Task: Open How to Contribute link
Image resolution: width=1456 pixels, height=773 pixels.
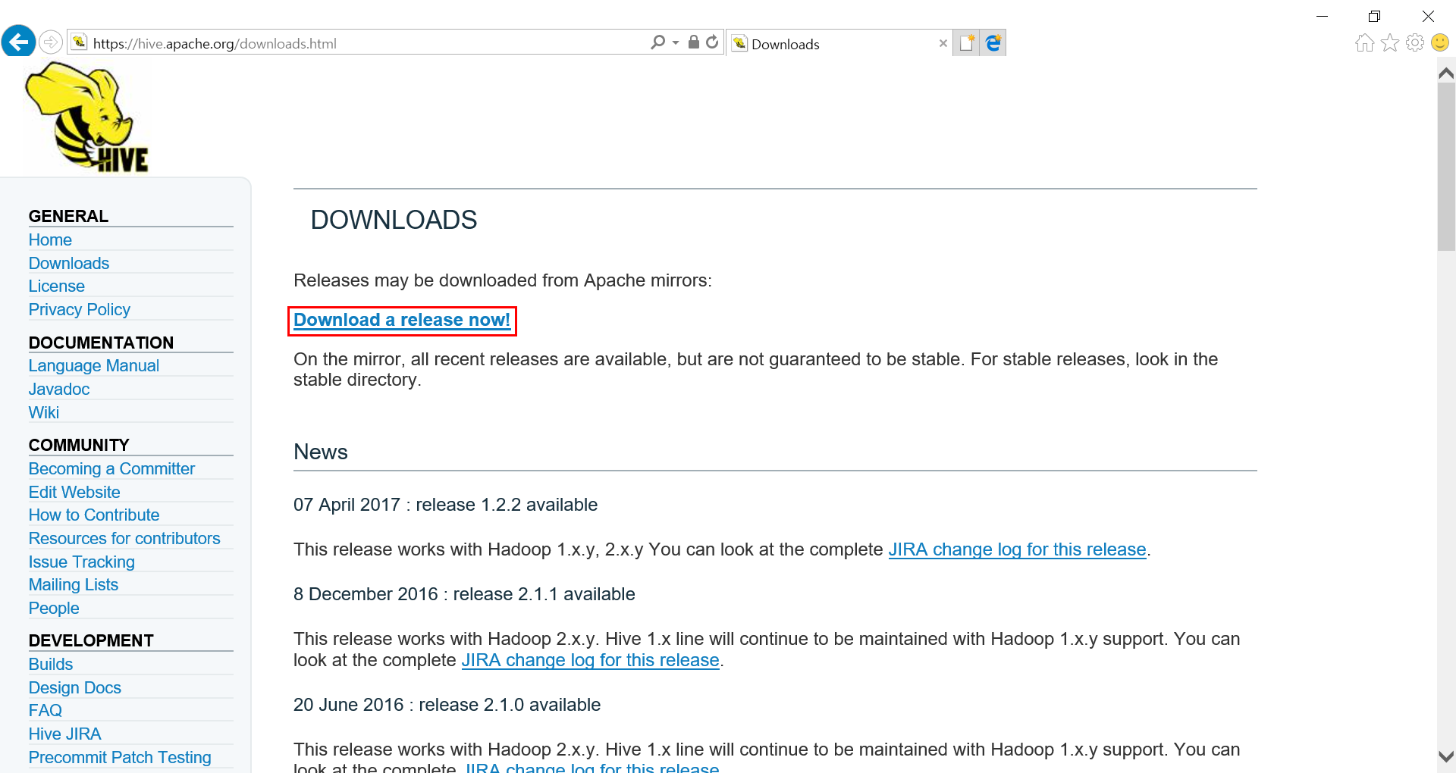Action: pyautogui.click(x=94, y=515)
